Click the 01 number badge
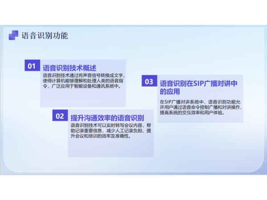 [x=32, y=66]
